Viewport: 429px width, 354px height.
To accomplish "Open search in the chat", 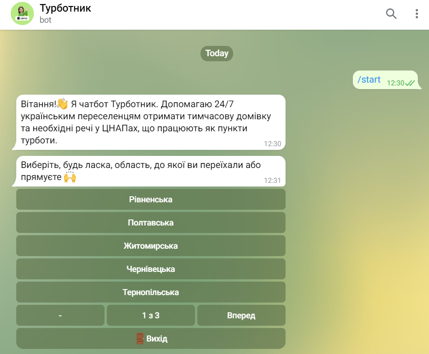I will coord(391,13).
